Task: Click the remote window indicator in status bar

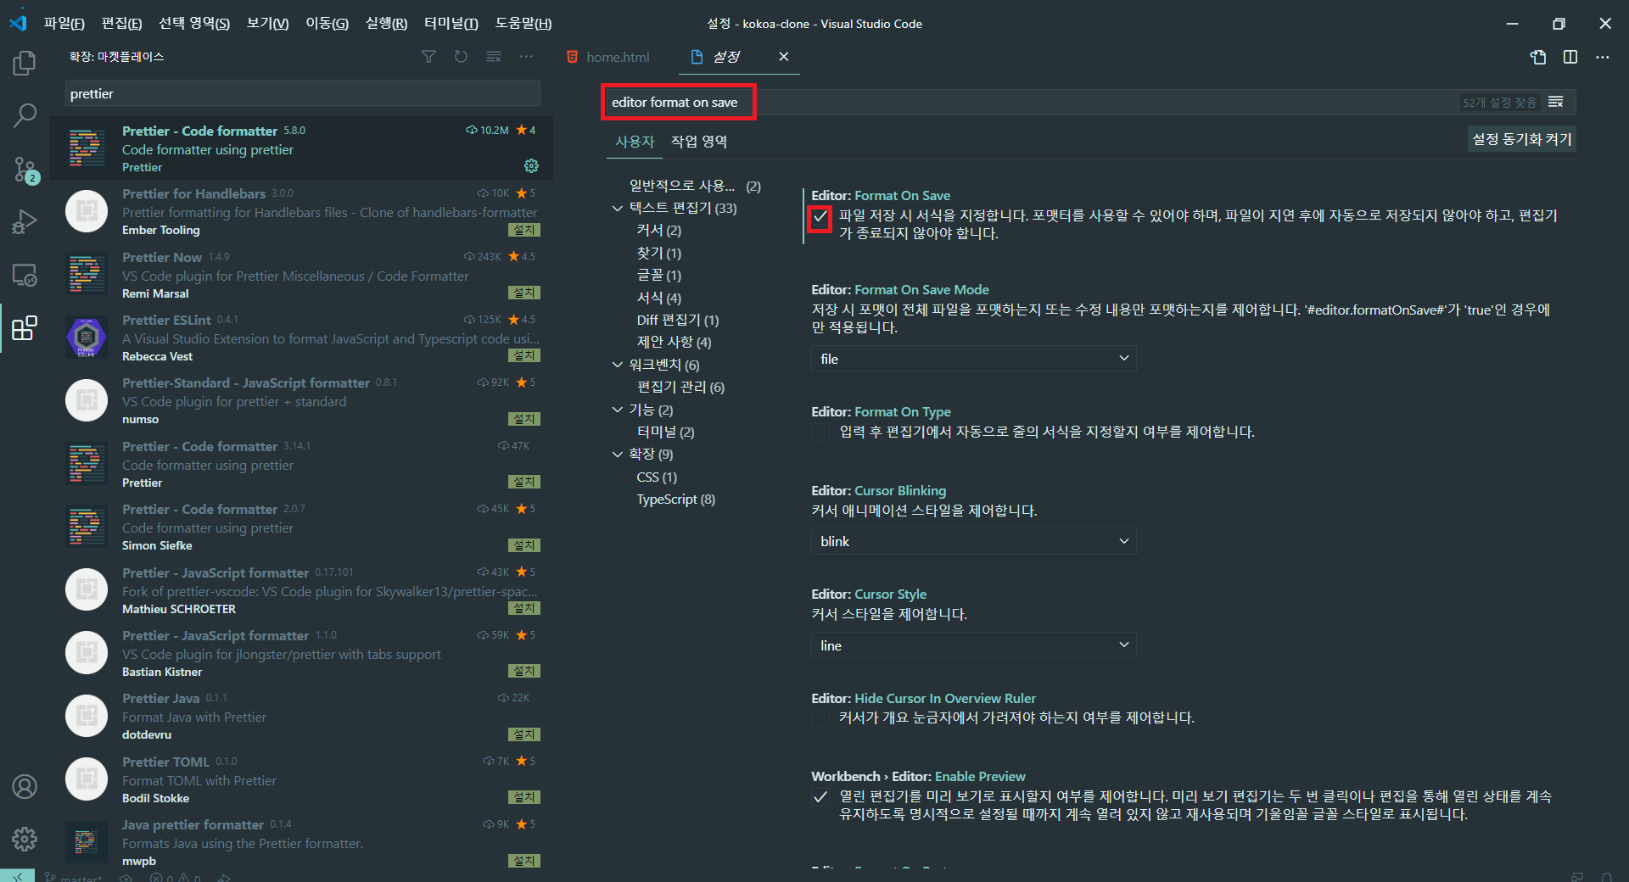Action: (17, 876)
